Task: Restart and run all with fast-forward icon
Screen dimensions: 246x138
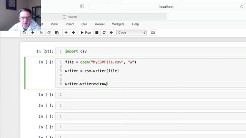Action: click(x=111, y=33)
